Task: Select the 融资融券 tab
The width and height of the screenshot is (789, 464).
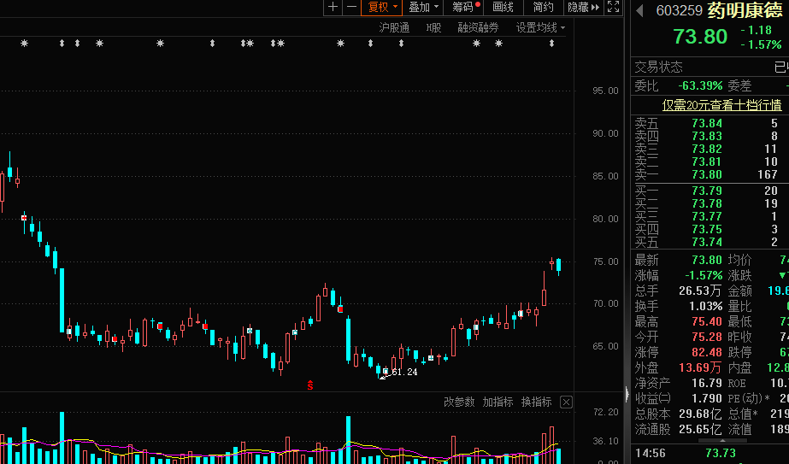Action: coord(478,27)
